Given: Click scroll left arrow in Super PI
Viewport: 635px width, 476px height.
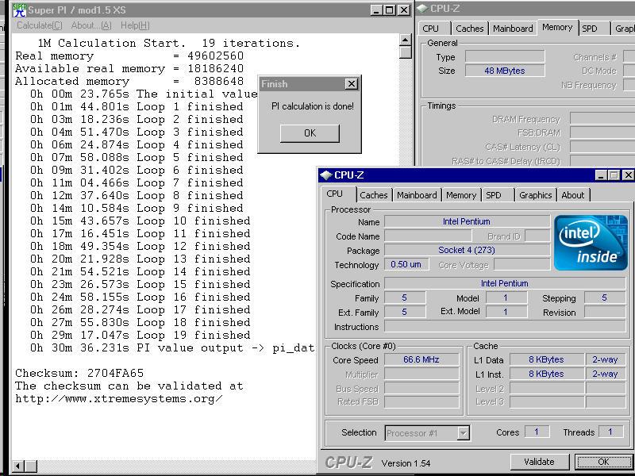Looking at the screenshot, I should [x=17, y=466].
